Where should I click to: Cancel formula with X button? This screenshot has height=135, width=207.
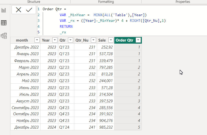(x=19, y=10)
